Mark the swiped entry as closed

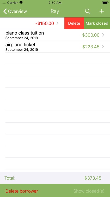tap(97, 23)
